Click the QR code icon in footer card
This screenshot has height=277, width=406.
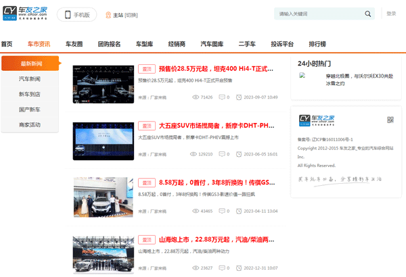point(390,120)
